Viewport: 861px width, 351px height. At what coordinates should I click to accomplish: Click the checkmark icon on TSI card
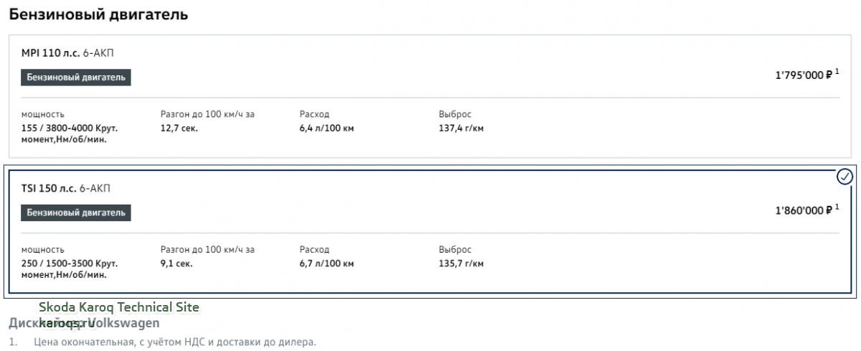tap(845, 176)
